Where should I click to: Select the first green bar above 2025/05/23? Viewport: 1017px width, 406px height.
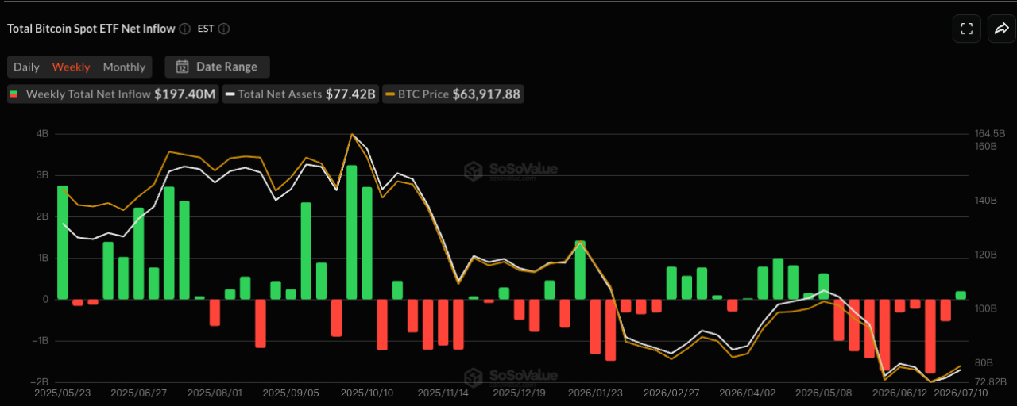(x=63, y=242)
